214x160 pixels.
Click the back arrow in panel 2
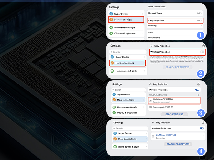tap(152, 46)
